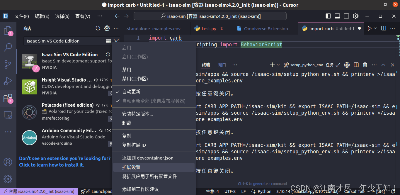Kill the terminal with trash icon
Viewport: 400px width, 195px height.
[x=365, y=65]
